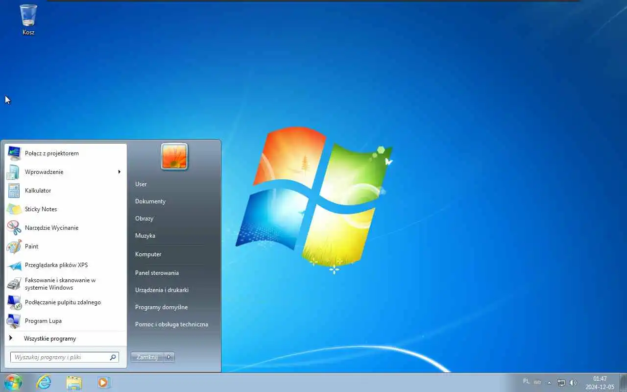Image resolution: width=627 pixels, height=392 pixels.
Task: Open the volume speaker icon
Action: tap(573, 383)
